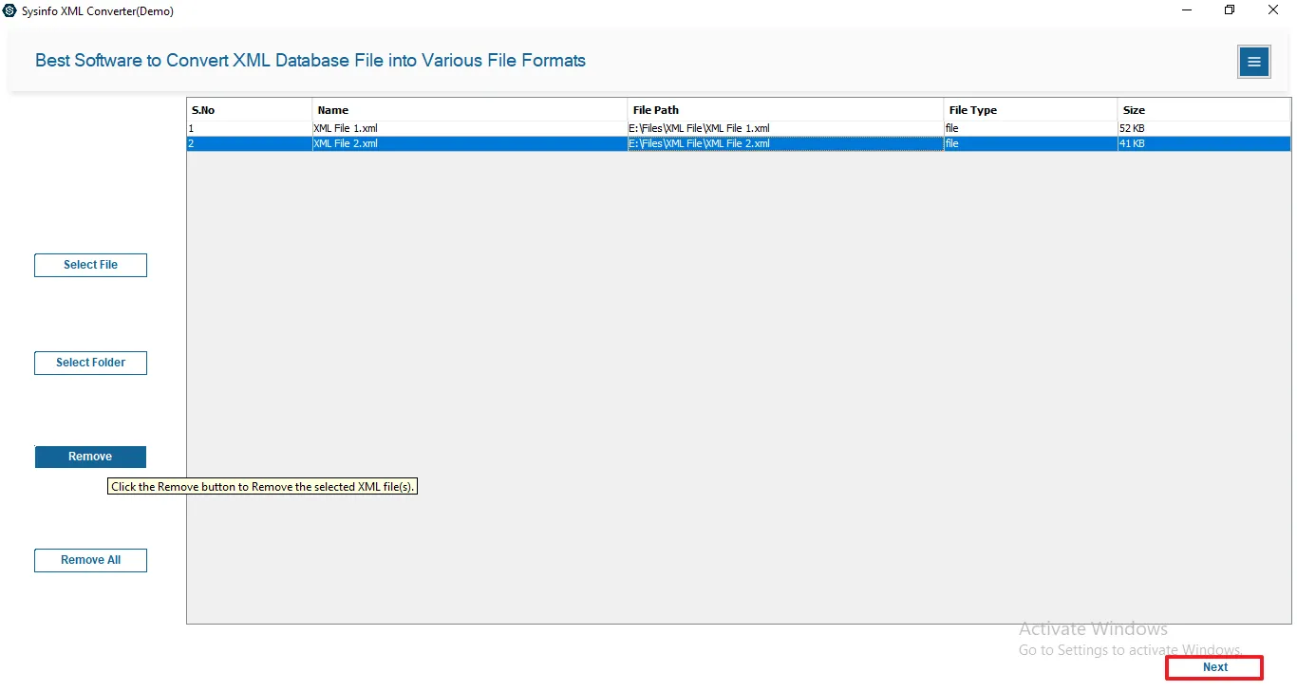Viewport: 1297px width, 691px height.
Task: Restore down the application window
Action: 1230,10
